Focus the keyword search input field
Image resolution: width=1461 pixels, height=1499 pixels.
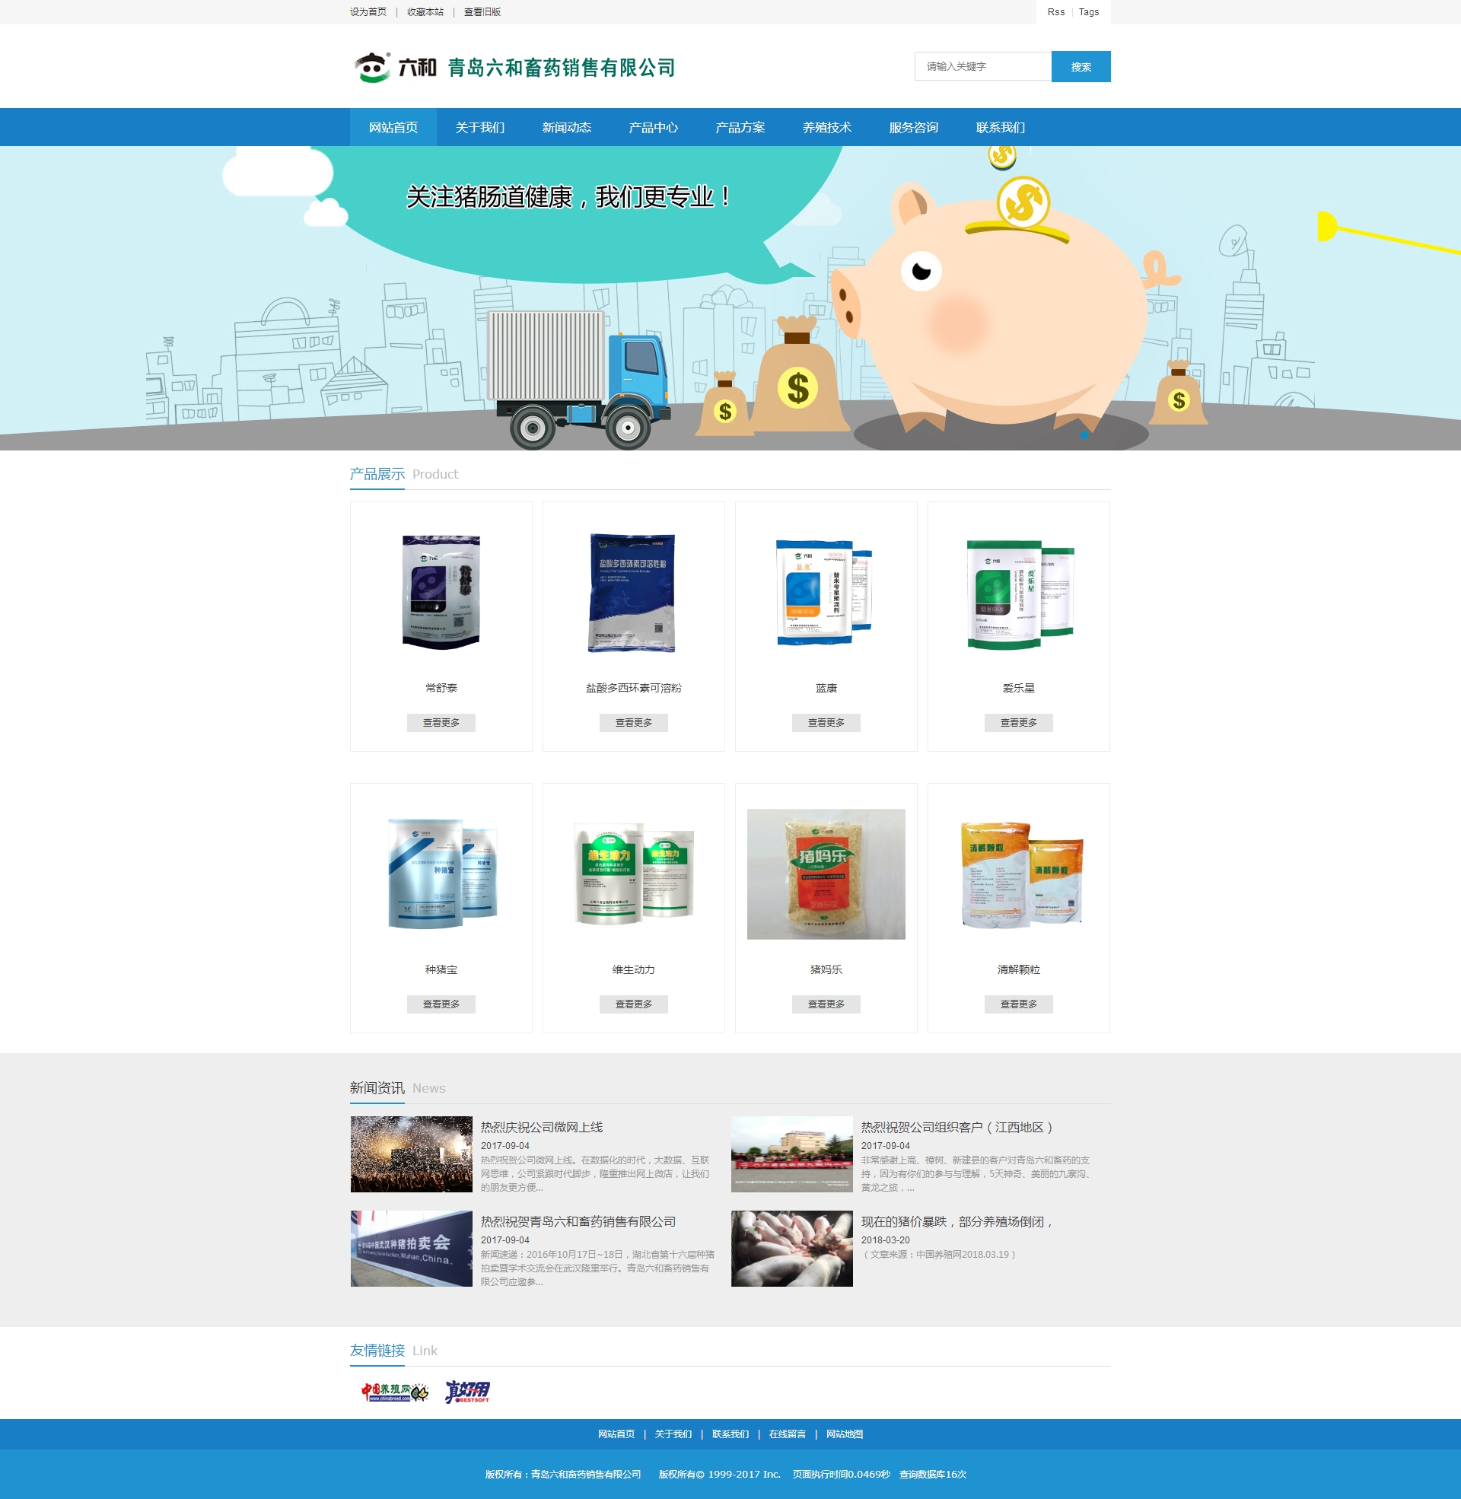point(983,67)
